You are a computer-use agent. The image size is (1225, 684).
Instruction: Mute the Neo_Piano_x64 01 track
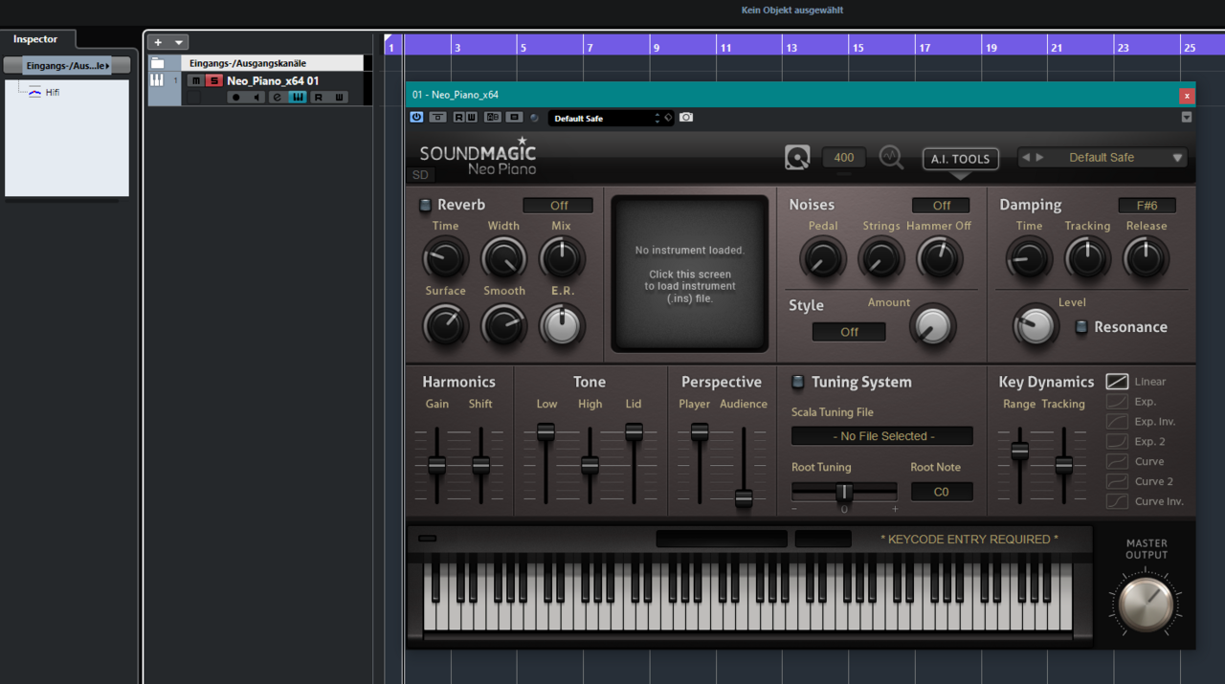coord(195,80)
